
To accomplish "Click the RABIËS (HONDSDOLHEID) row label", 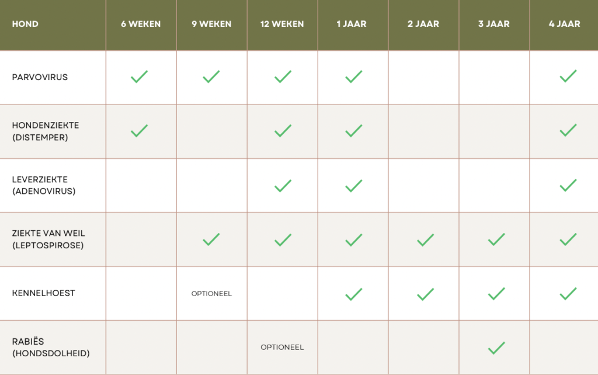I will click(x=51, y=348).
